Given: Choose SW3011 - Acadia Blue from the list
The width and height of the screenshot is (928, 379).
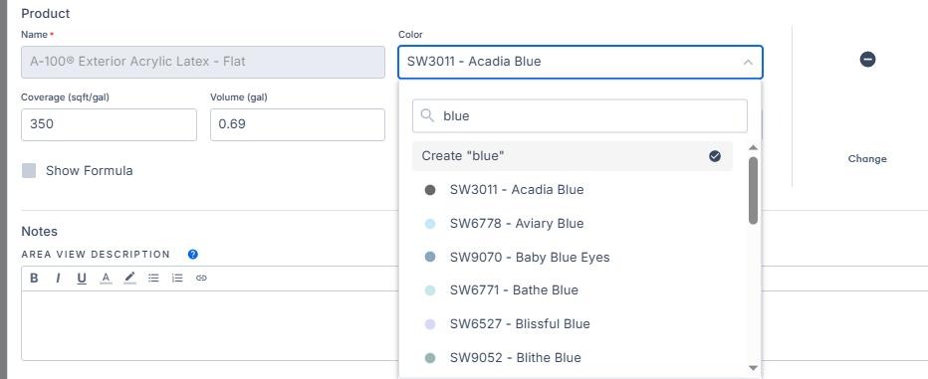Looking at the screenshot, I should tap(573, 190).
